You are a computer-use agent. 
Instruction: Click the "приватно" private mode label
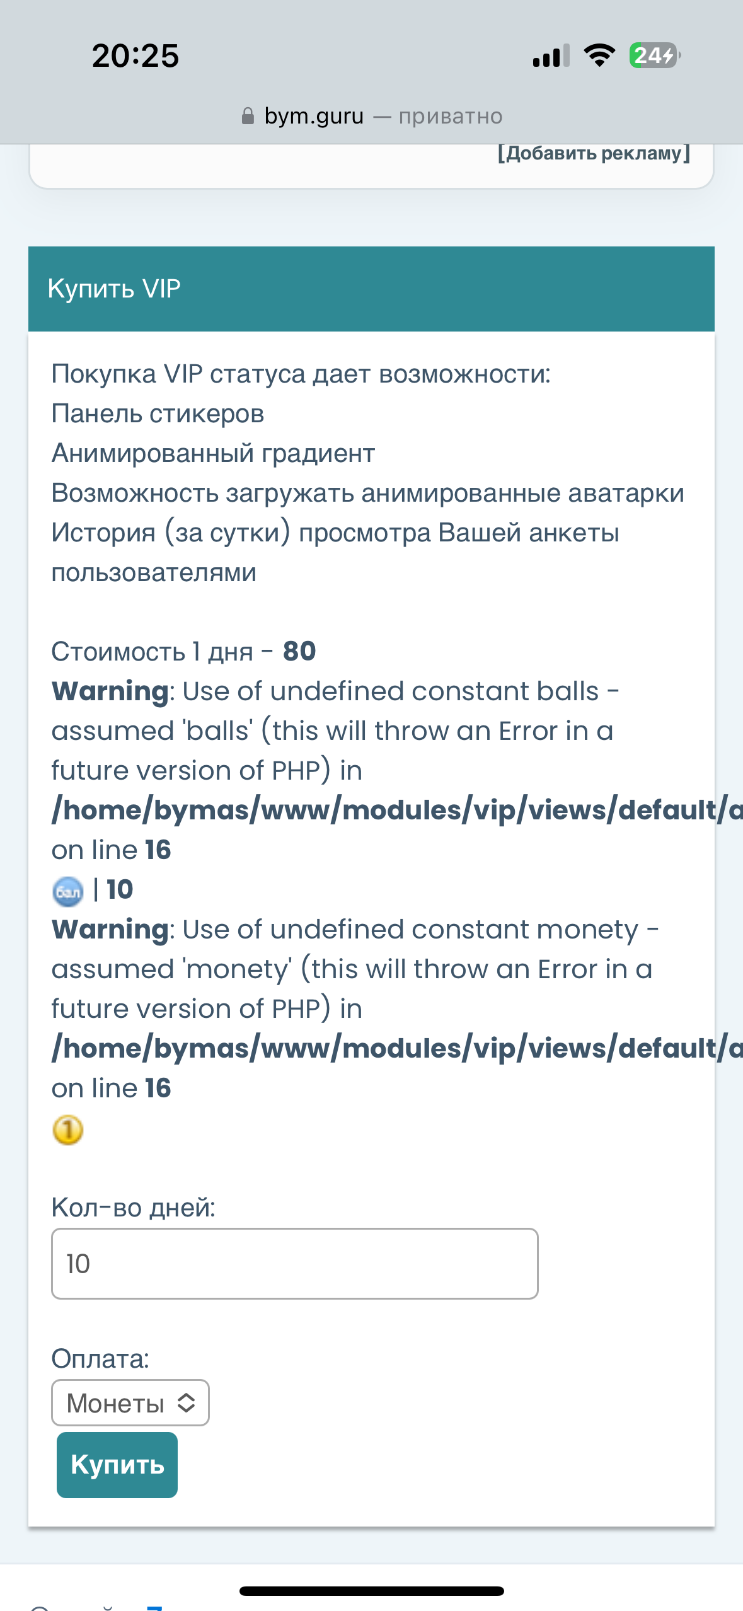coord(450,116)
